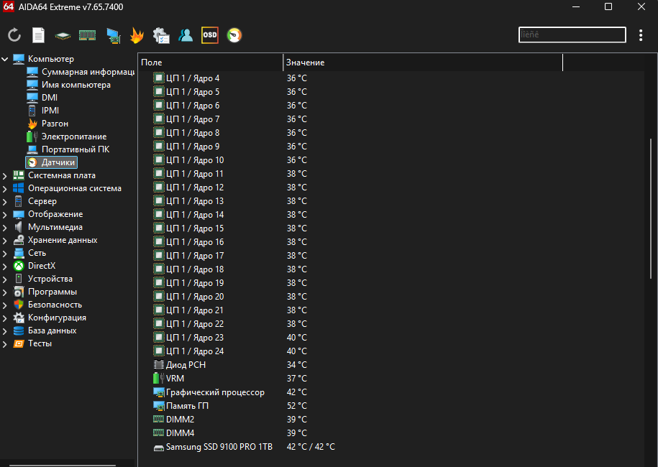
Task: Open the DMI tree item
Action: tap(42, 98)
